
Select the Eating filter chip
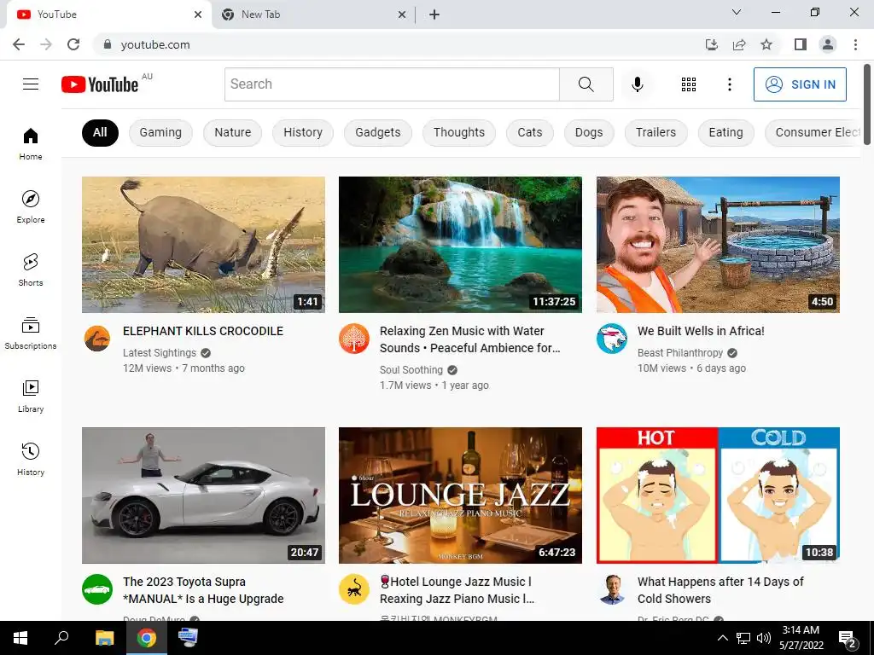click(x=725, y=132)
